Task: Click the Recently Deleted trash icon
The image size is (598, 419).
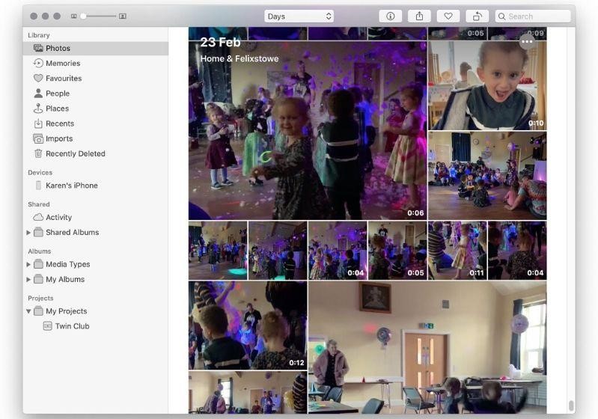Action: click(x=38, y=153)
